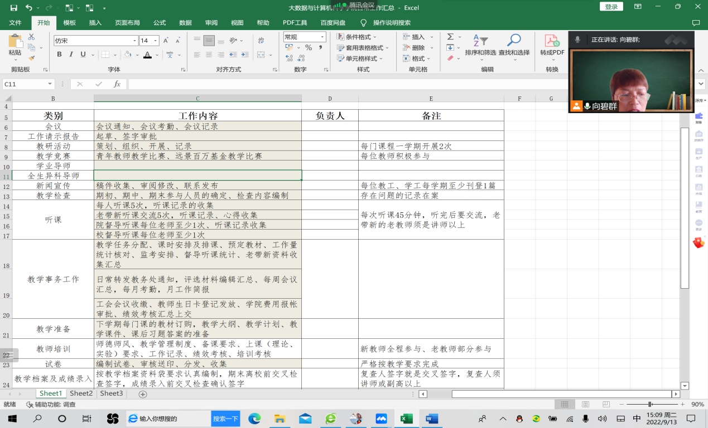Toggle italic formatting
The height and width of the screenshot is (428, 708).
(x=71, y=55)
